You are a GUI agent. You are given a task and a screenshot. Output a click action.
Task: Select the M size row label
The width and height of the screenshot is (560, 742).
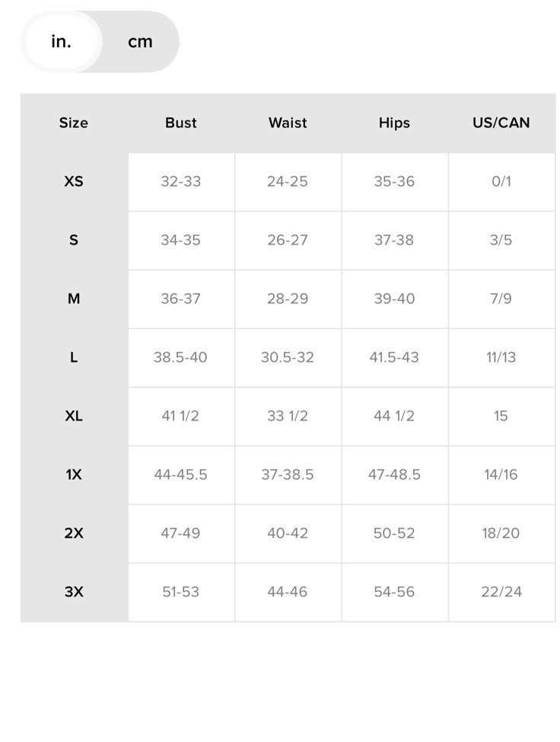74,299
